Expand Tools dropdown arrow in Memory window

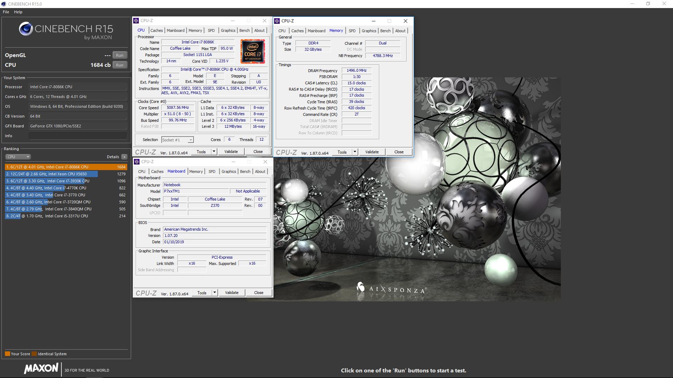click(x=355, y=152)
